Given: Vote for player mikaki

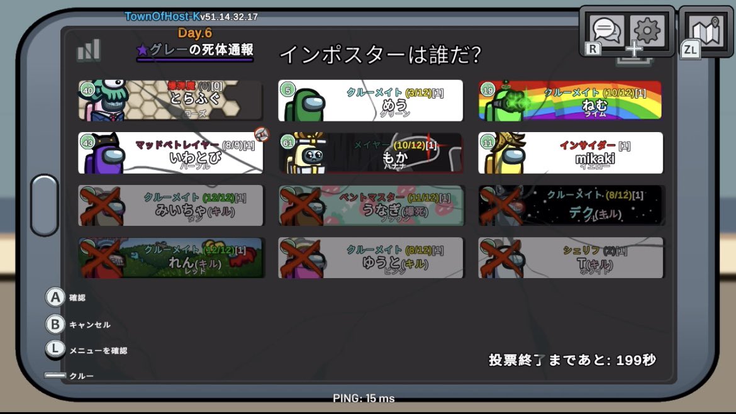Looking at the screenshot, I should [x=571, y=152].
